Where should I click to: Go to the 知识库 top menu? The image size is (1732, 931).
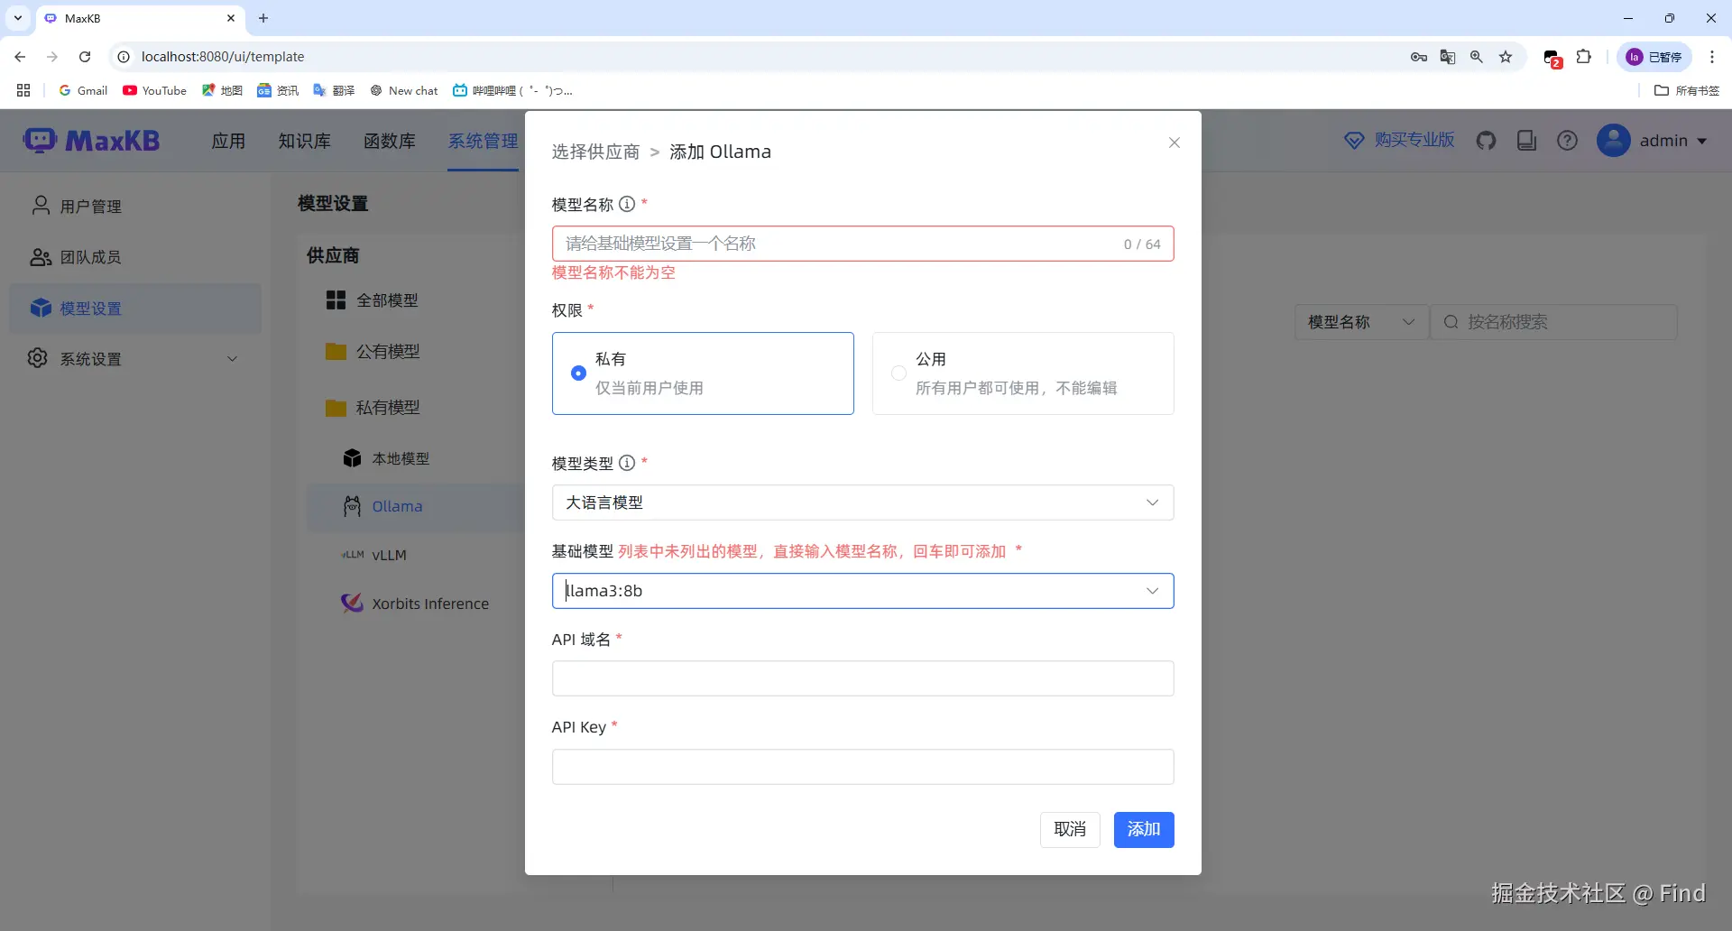304,141
